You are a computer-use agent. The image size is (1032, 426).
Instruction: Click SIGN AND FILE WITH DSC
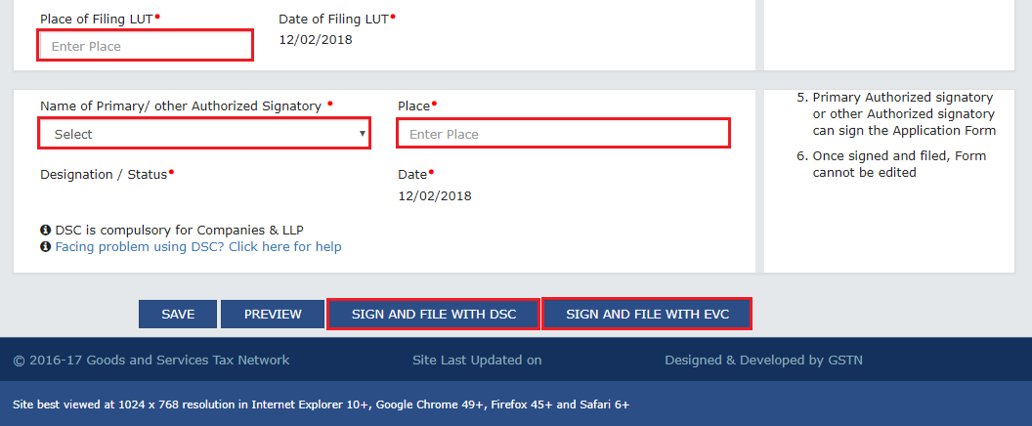[x=433, y=314]
